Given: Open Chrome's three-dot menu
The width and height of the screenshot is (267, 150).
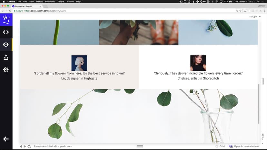Looking at the screenshot, I should (264, 11).
